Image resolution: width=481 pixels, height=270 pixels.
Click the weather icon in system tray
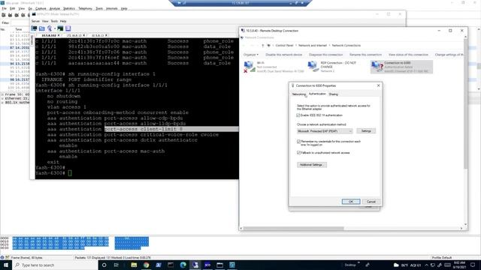pyautogui.click(x=396, y=265)
